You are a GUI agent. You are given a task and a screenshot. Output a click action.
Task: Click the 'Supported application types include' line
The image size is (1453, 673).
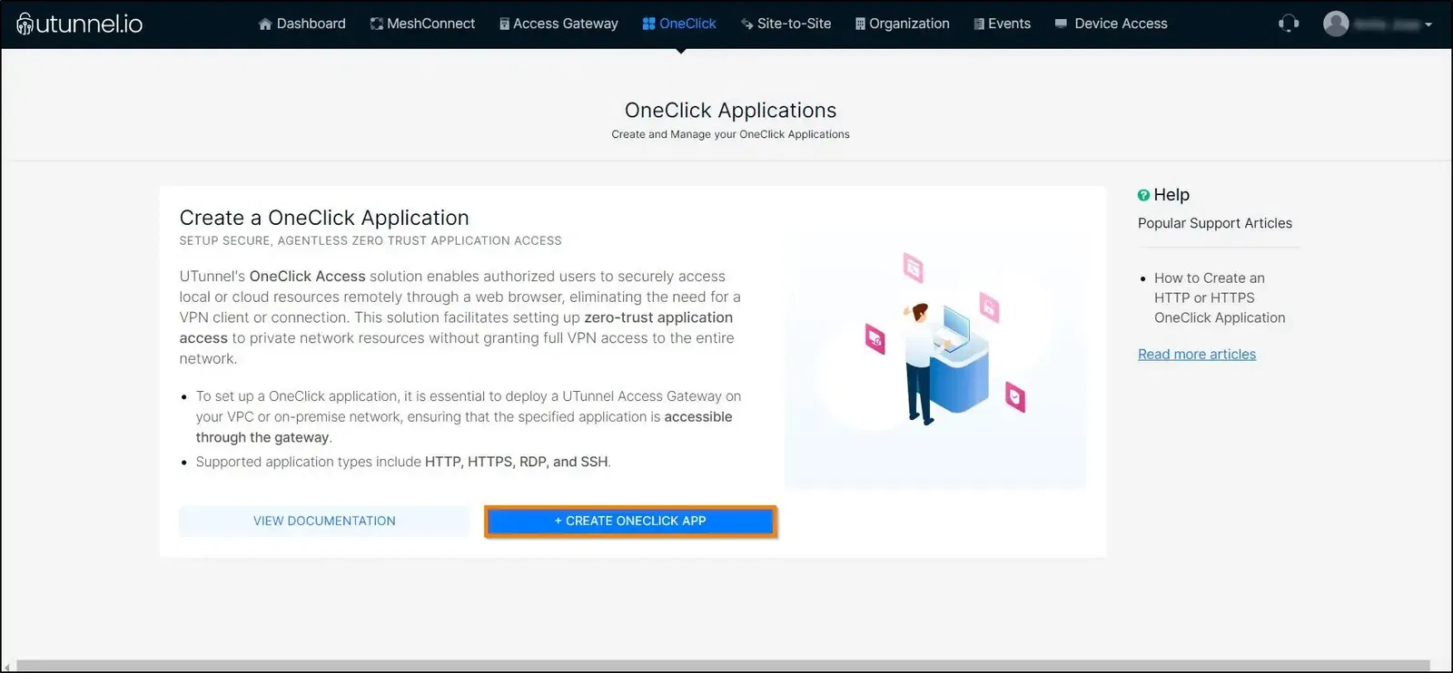[x=403, y=462]
